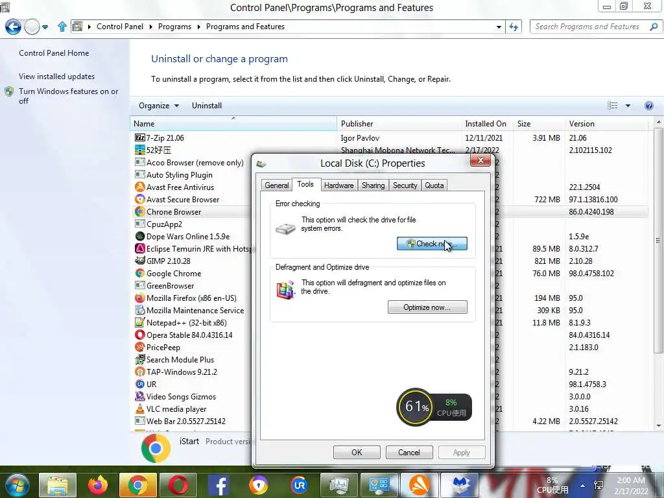Open Turn Windows features on or off

(x=68, y=96)
